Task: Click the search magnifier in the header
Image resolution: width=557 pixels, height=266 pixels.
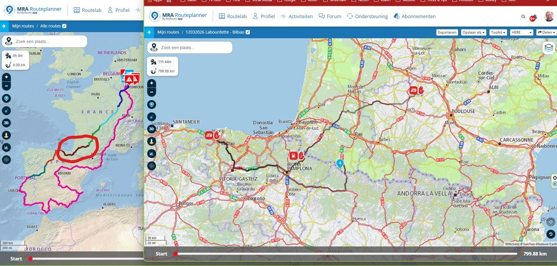Action: click(523, 16)
